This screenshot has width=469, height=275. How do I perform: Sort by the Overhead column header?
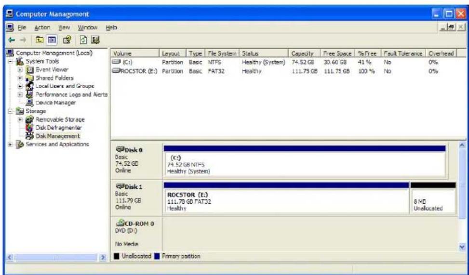click(x=441, y=53)
